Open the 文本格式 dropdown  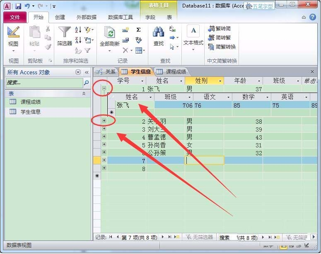pos(193,50)
